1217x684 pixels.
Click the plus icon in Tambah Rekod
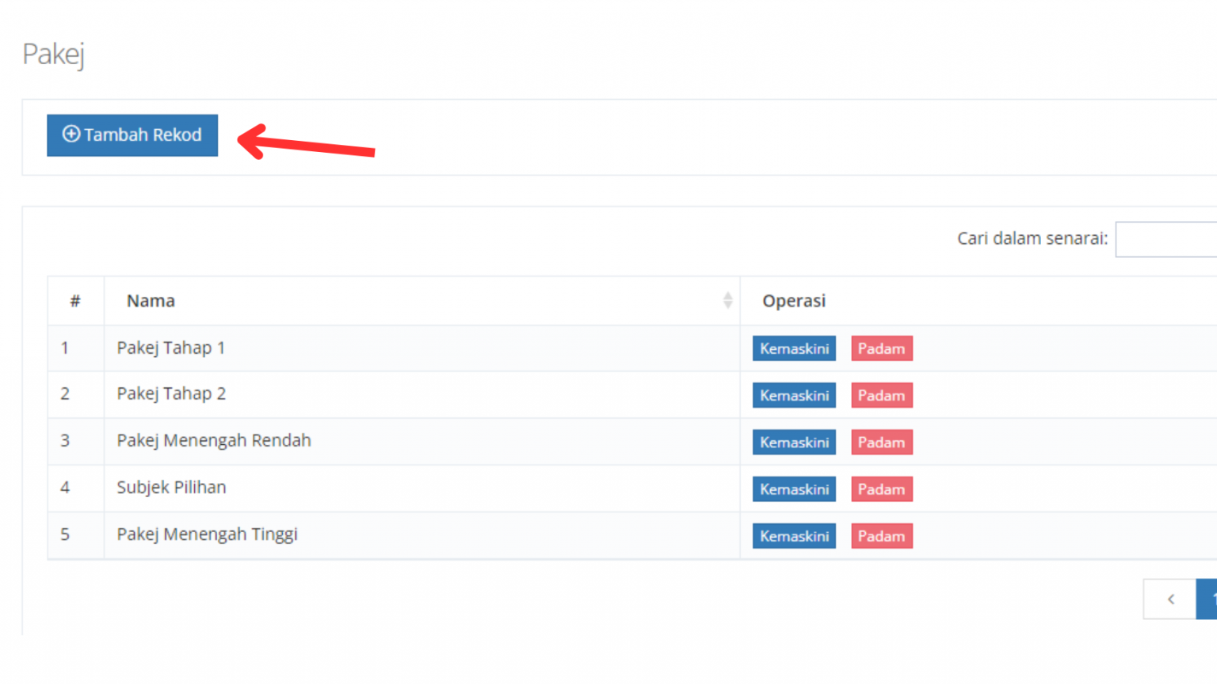[x=71, y=135]
